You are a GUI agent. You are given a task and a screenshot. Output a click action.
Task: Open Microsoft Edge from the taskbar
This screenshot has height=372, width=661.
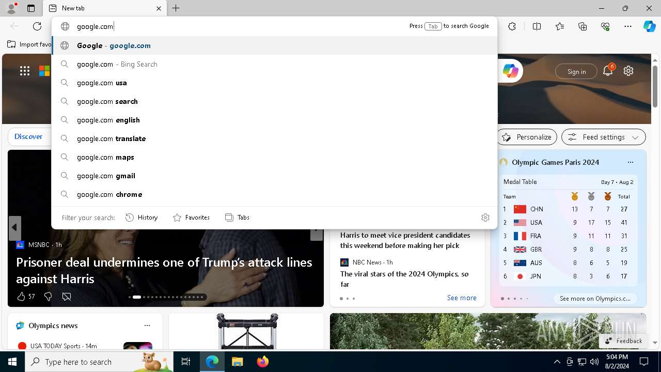212,362
